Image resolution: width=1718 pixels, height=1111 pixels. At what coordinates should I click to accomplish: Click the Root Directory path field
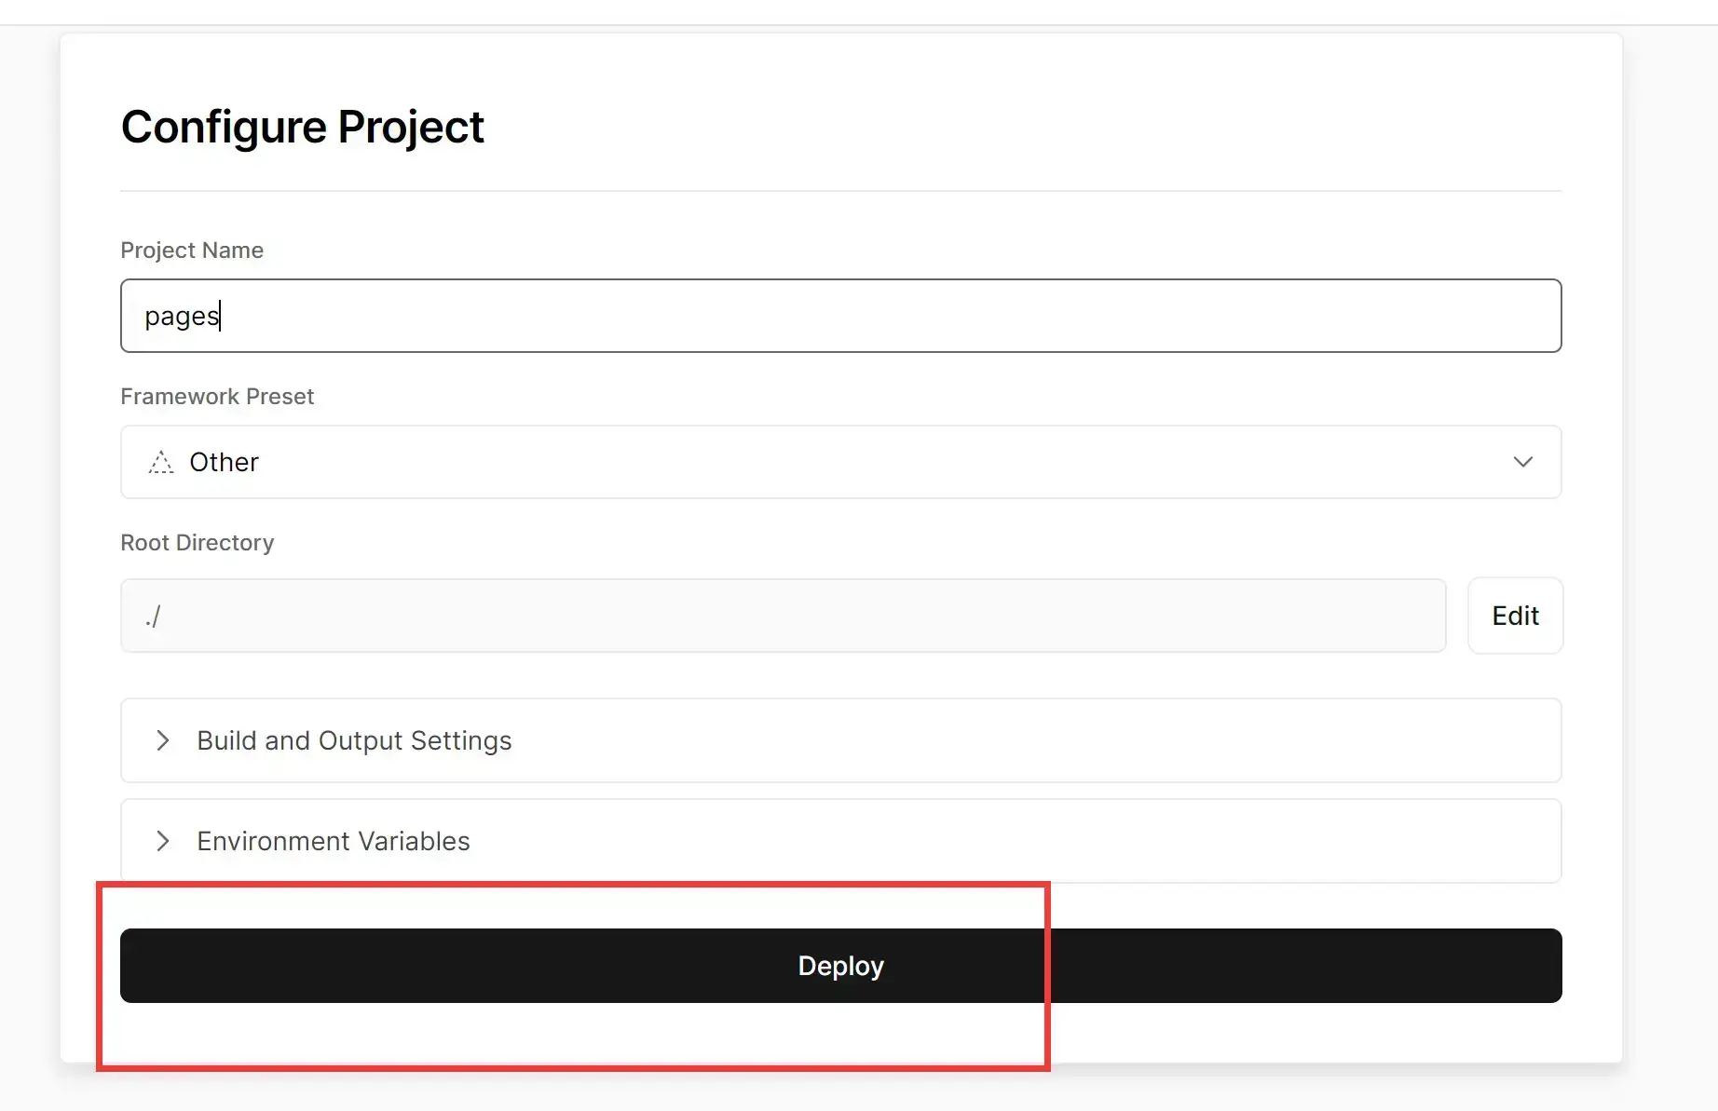point(783,616)
